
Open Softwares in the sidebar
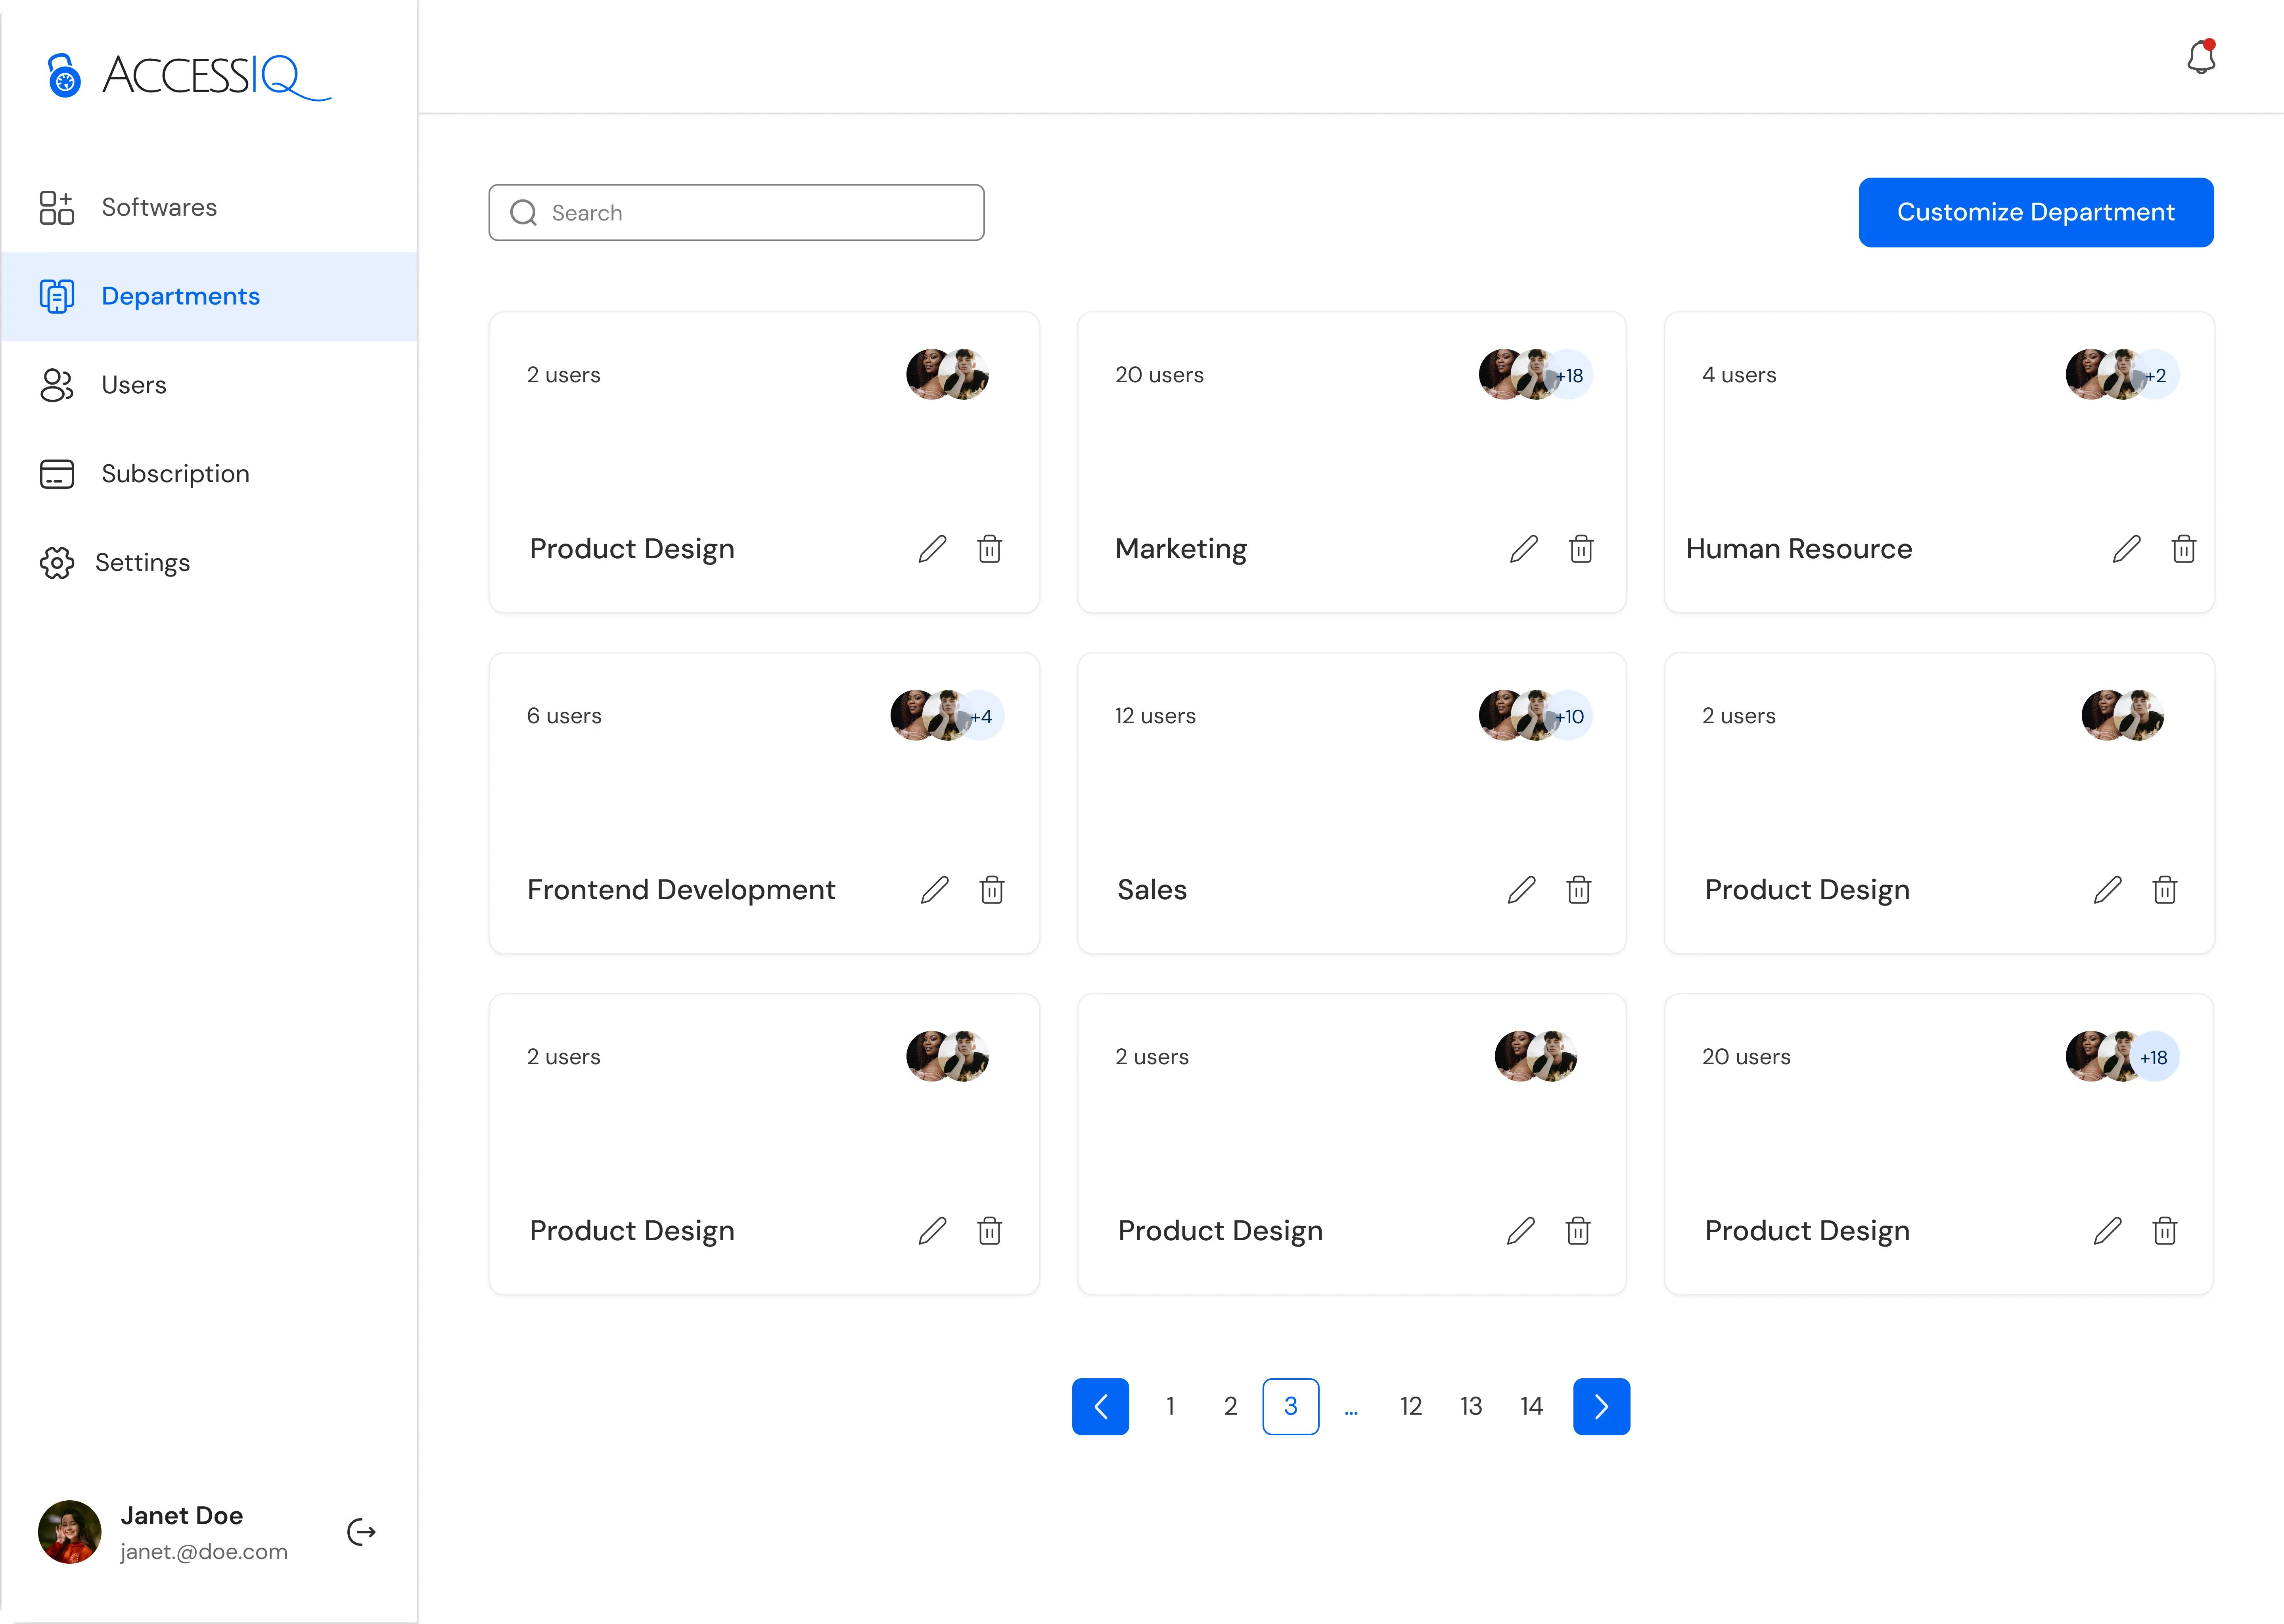[x=159, y=207]
